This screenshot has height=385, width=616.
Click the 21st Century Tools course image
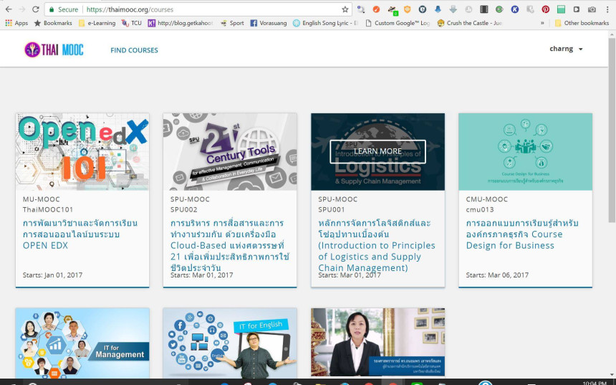[230, 152]
